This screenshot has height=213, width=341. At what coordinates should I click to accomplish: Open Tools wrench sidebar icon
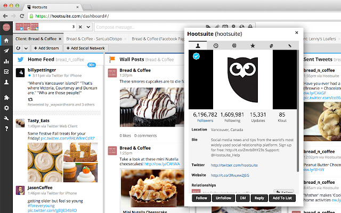point(6,118)
